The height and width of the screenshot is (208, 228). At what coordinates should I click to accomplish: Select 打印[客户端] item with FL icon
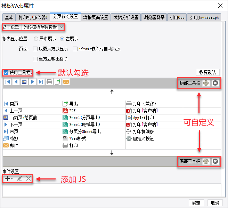[x=154, y=111]
